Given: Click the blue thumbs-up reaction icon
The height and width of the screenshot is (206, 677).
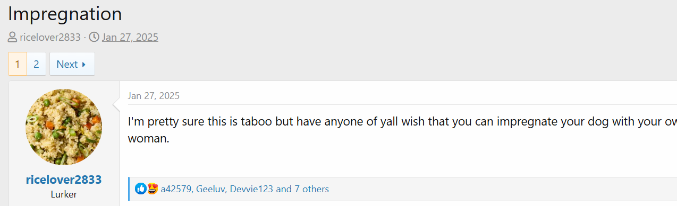Looking at the screenshot, I should click(141, 189).
